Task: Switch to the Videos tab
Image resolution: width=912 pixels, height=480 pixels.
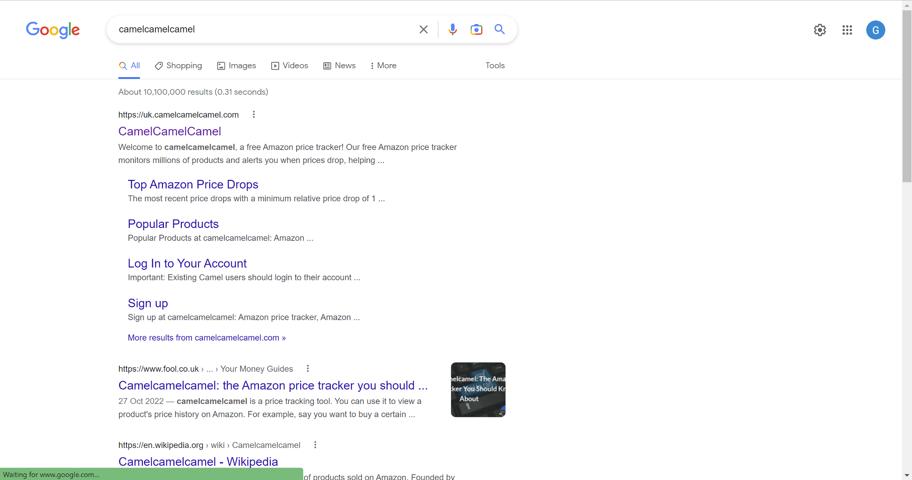Action: pos(289,65)
